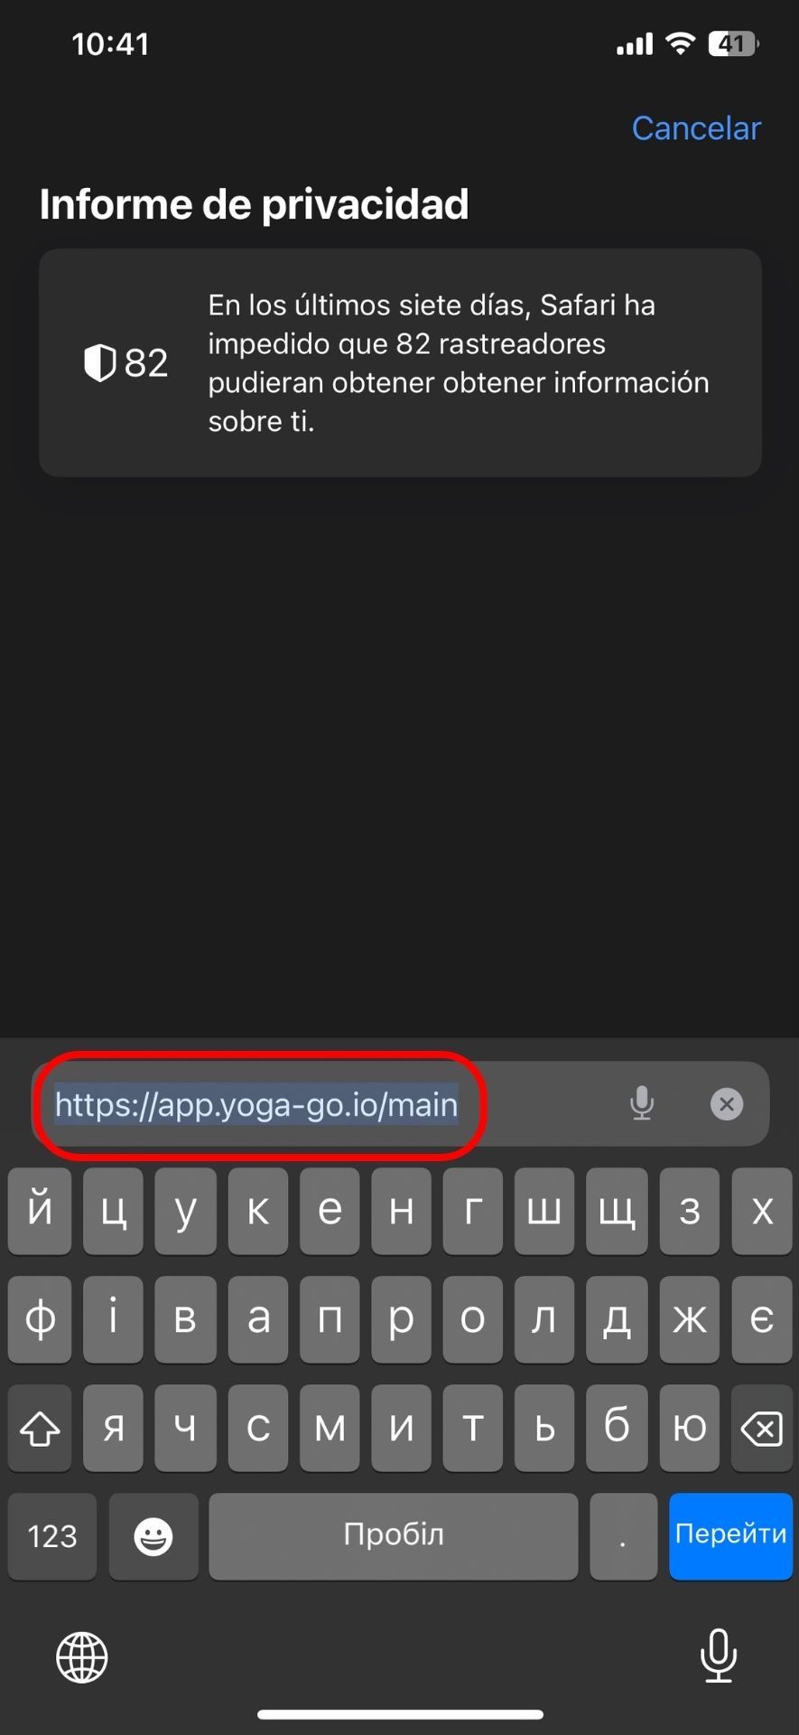This screenshot has width=799, height=1735.
Task: Tap the period key on keyboard
Action: (x=623, y=1536)
